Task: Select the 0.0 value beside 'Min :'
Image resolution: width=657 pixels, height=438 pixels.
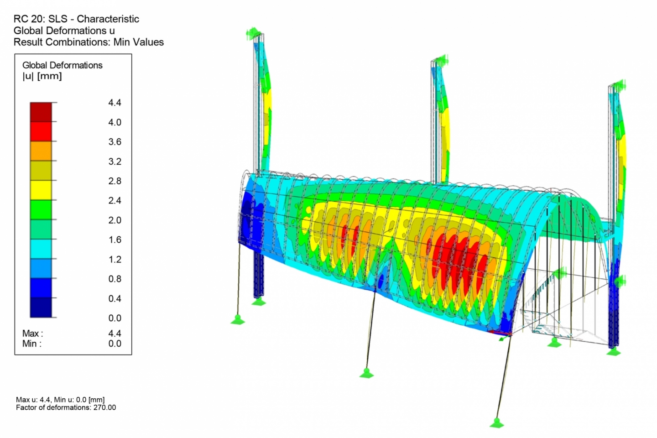Action: coord(115,344)
